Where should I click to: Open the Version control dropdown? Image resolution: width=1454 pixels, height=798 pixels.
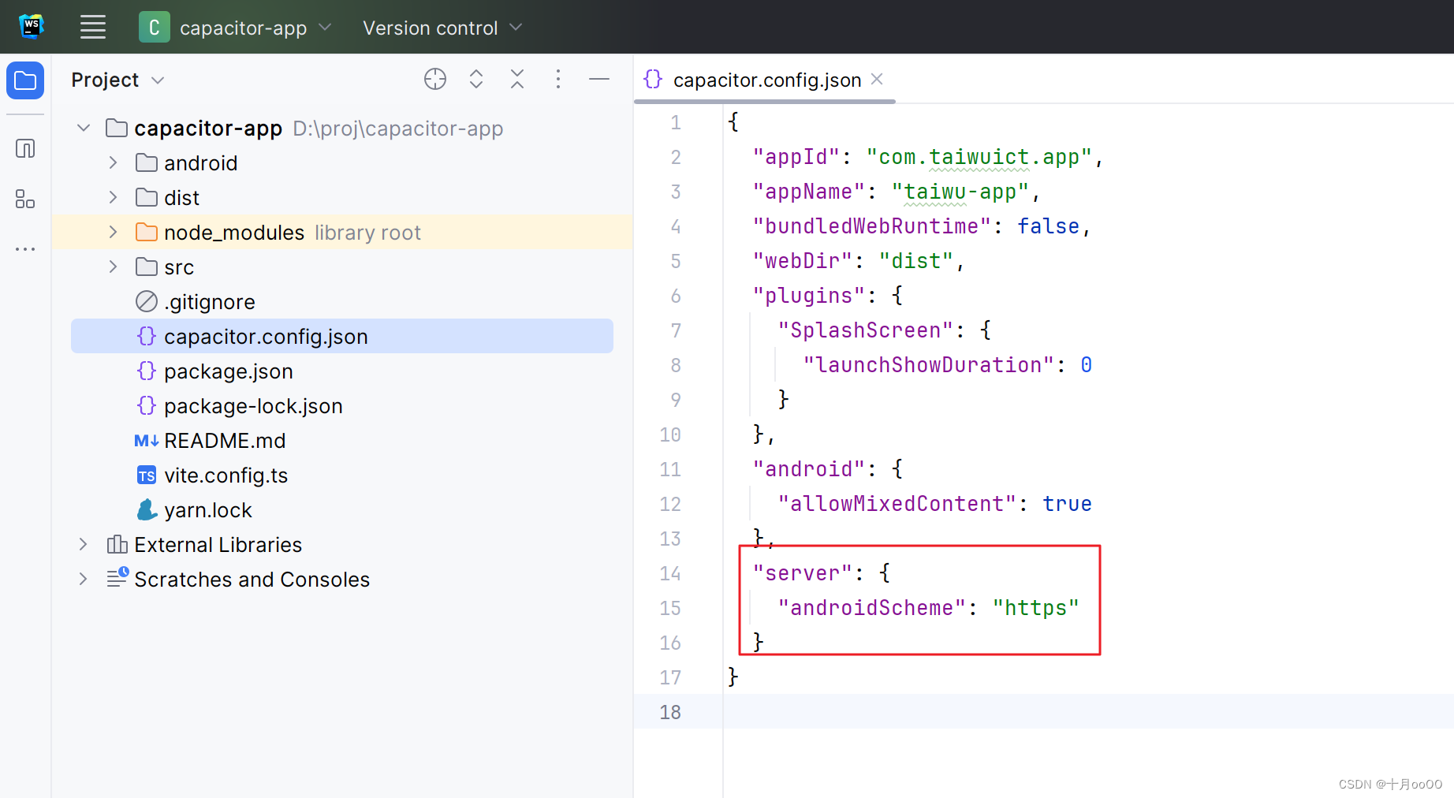pos(441,27)
